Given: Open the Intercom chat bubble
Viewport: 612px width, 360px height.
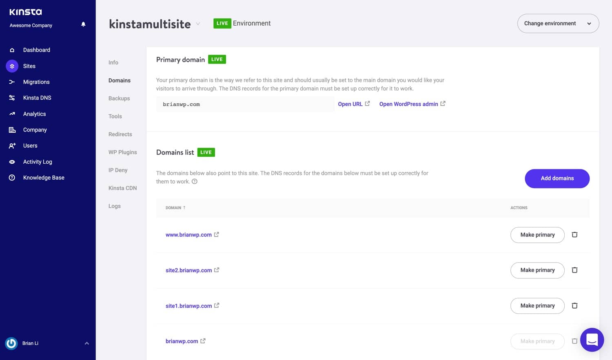Looking at the screenshot, I should click(592, 340).
